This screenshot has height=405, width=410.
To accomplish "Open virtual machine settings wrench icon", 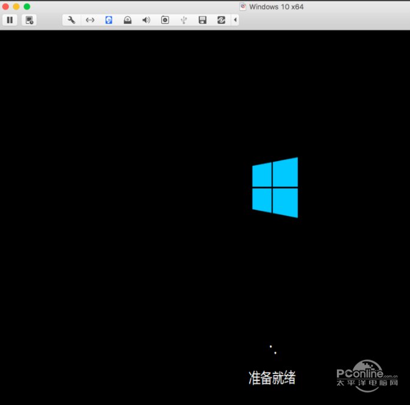I will 71,20.
